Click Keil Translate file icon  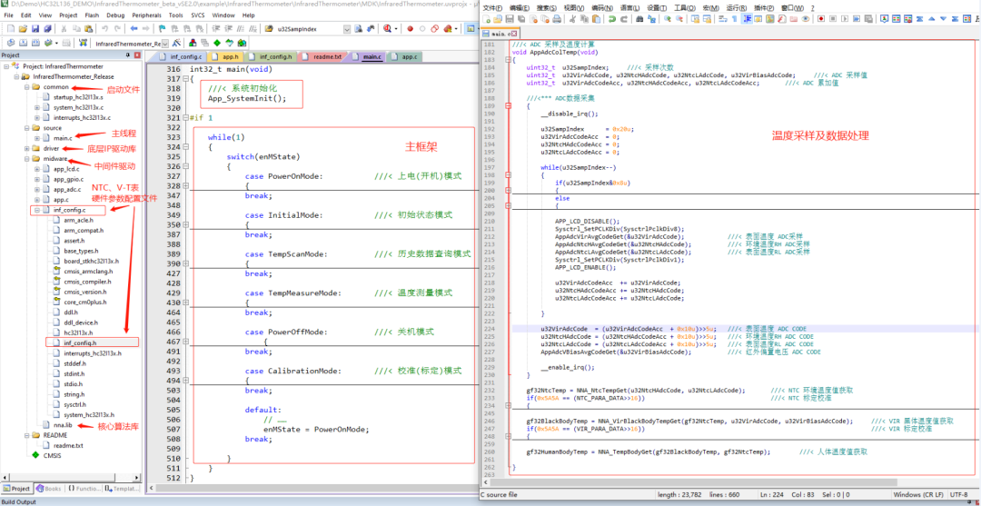[11, 44]
